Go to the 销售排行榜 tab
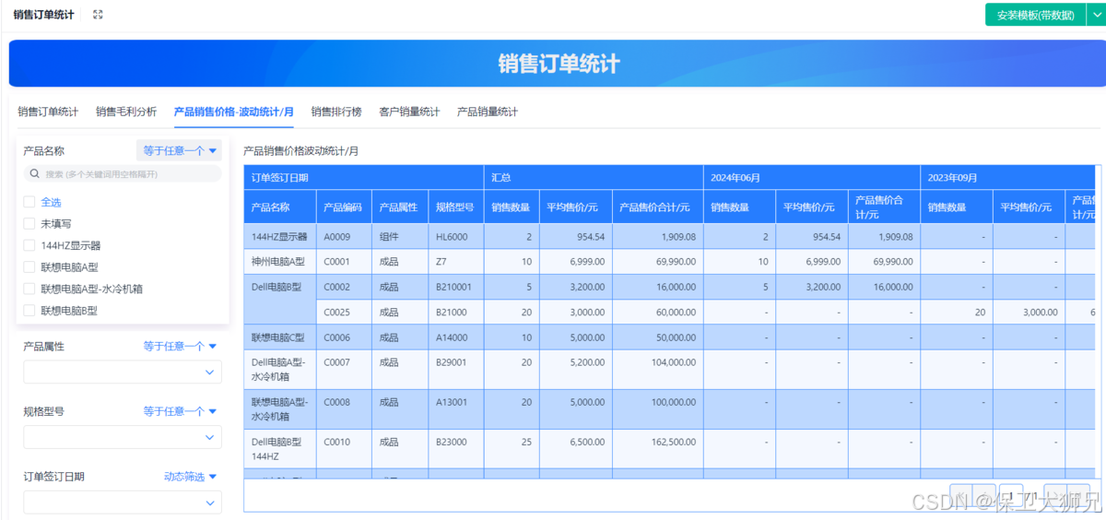 (336, 112)
